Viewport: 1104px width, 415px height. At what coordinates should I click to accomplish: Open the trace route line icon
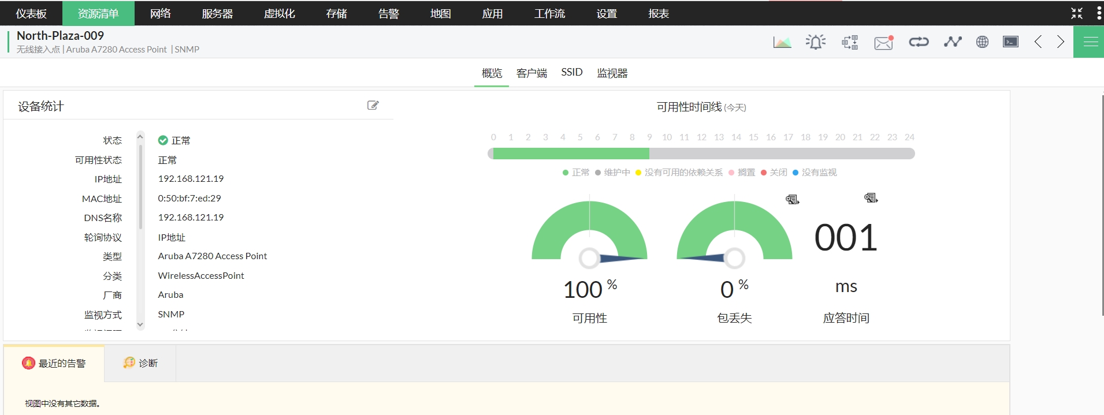tap(952, 42)
